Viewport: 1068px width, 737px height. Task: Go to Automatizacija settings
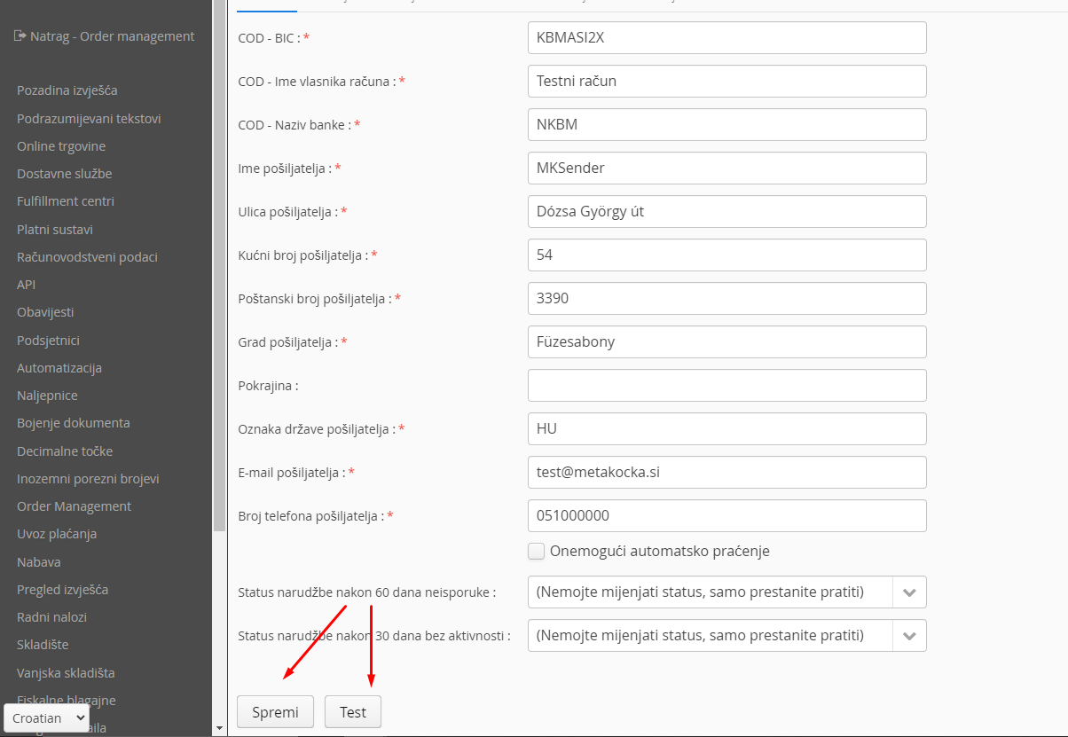[x=59, y=368]
